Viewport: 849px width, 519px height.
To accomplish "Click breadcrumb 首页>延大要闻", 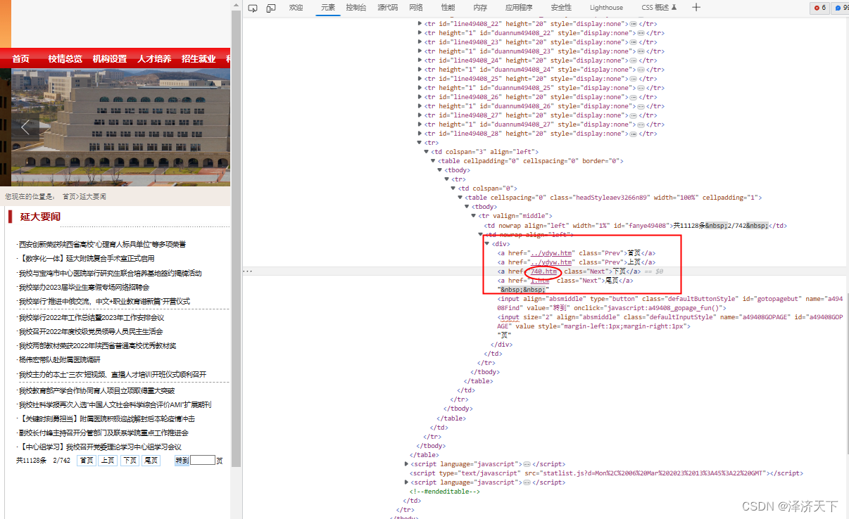I will pos(84,197).
